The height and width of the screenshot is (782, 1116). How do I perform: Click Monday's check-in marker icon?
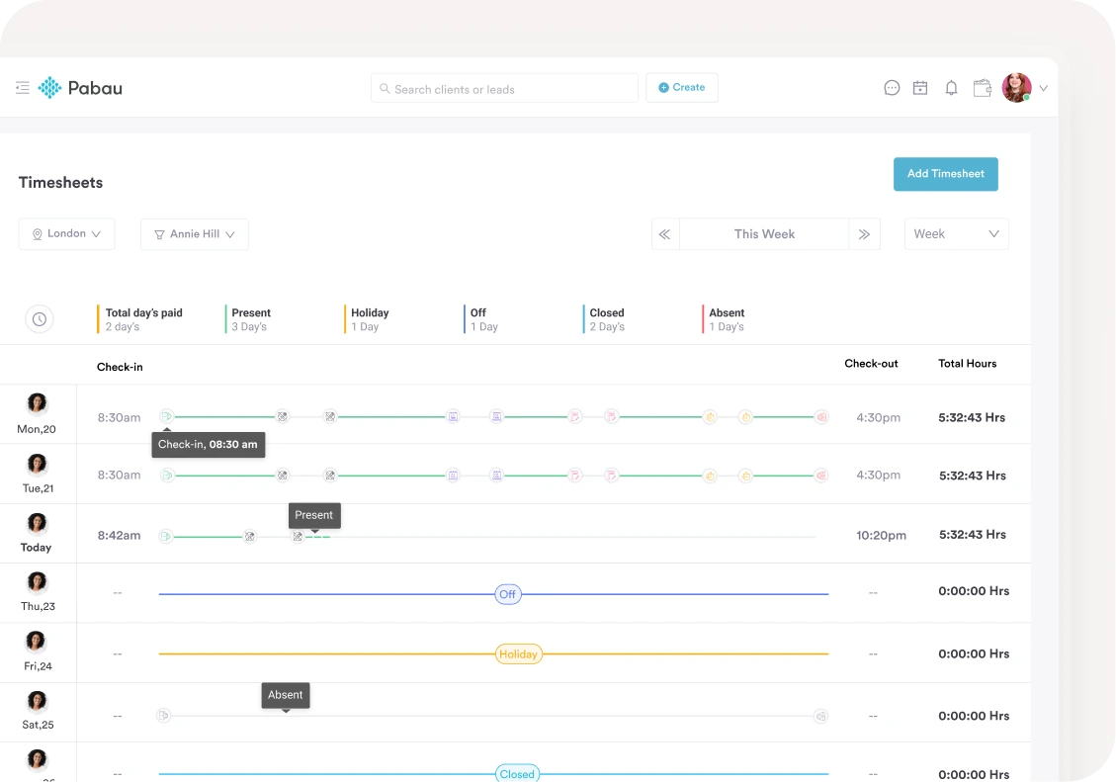point(167,417)
